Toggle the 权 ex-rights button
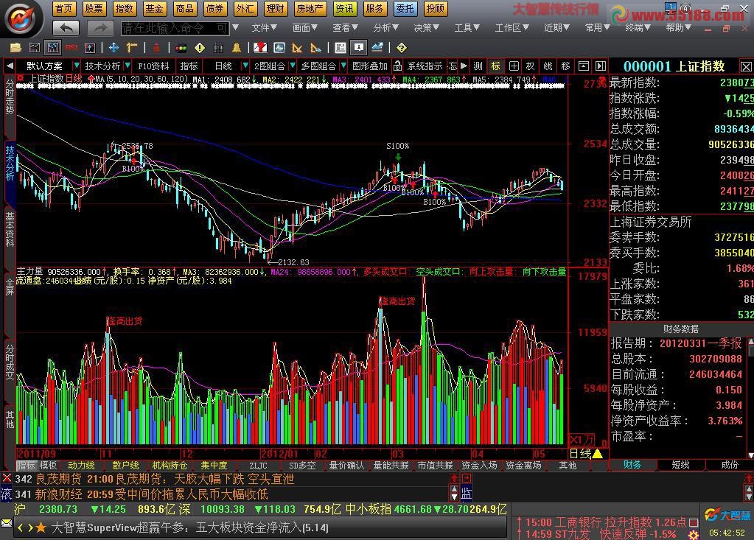The width and height of the screenshot is (754, 540). point(531,66)
